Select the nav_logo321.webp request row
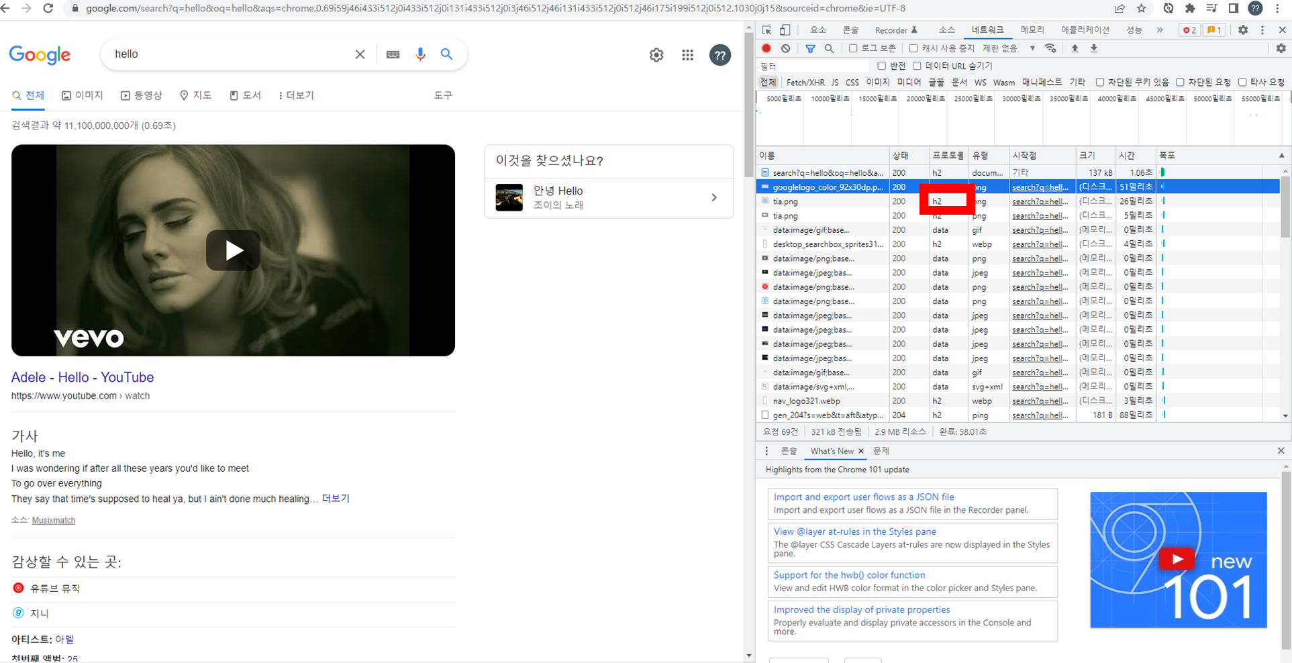This screenshot has width=1292, height=663. [1017, 401]
